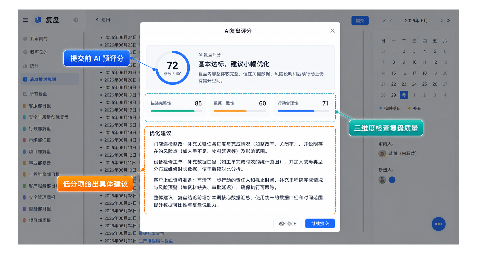
Task: Click the 2026年06月16日 list entry
Action: point(120,117)
